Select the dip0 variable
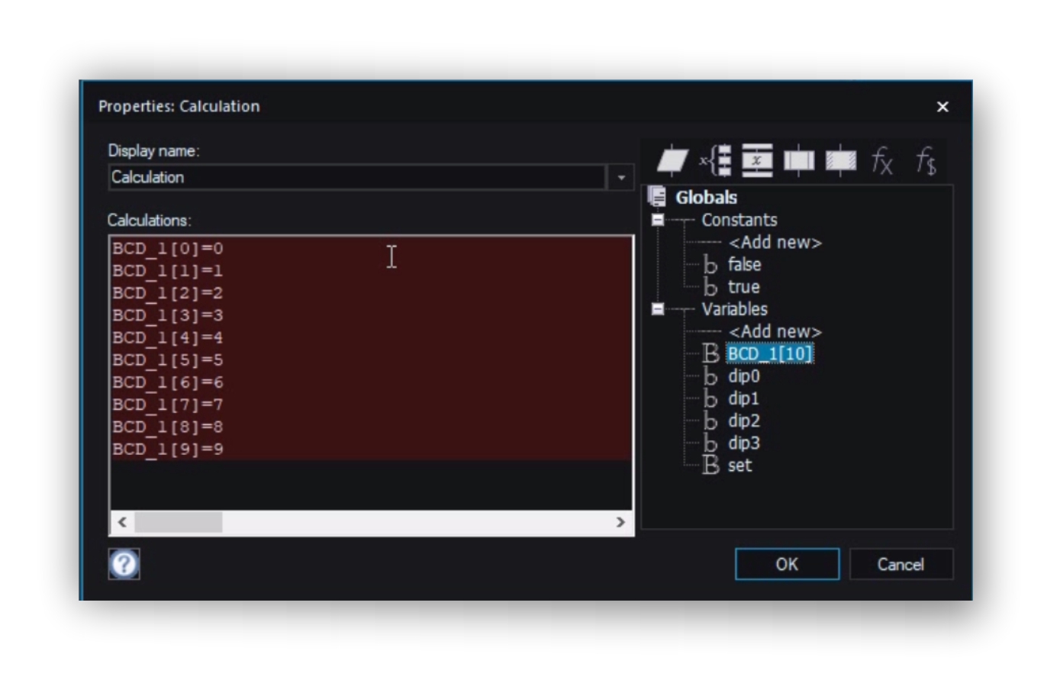The height and width of the screenshot is (696, 1060). pos(743,376)
